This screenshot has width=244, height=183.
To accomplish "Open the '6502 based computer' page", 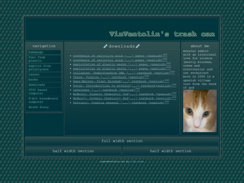I will click(x=44, y=92).
